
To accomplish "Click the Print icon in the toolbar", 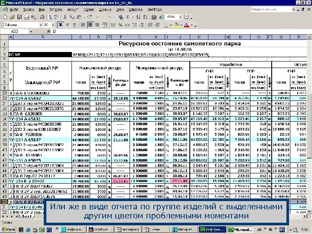I will click(x=42, y=17).
